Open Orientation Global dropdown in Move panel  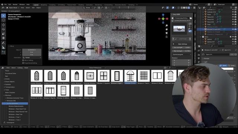32,58
